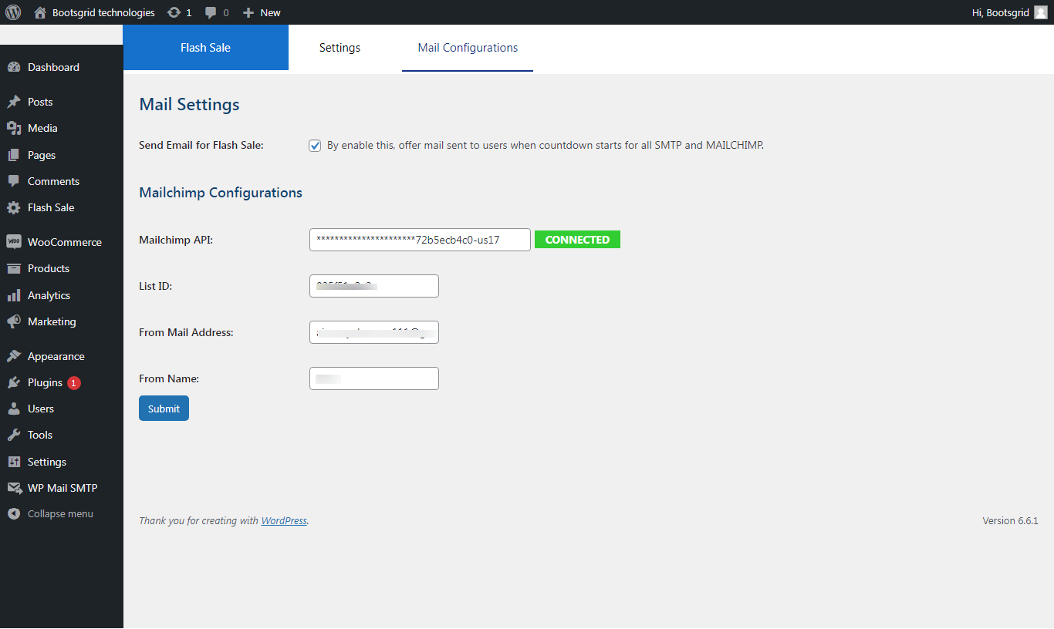Click the Marketing megaphone icon
Screen dimensions: 1054x629
click(13, 321)
